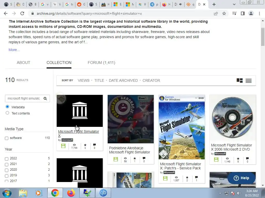The height and width of the screenshot is (198, 265).
Task: Close the active browser tab
Action: click(x=204, y=4)
